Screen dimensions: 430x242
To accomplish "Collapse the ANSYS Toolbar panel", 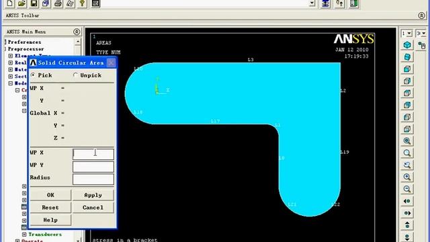I will (421, 15).
